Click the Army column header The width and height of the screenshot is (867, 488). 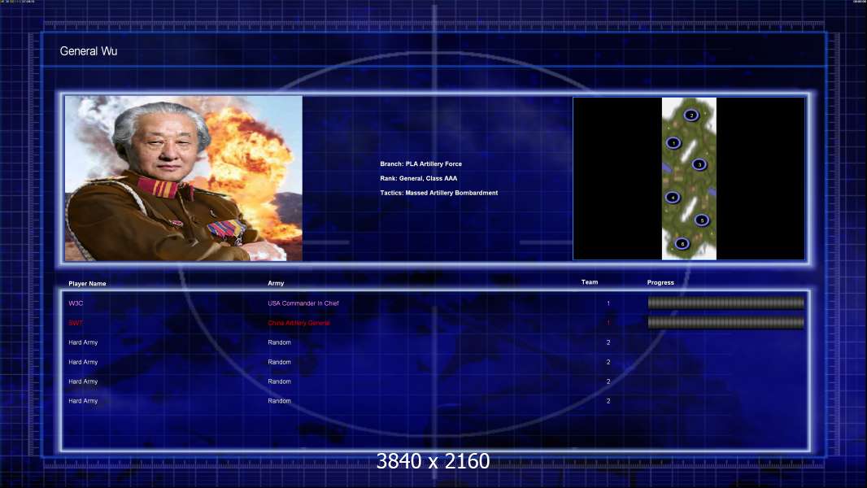(276, 284)
